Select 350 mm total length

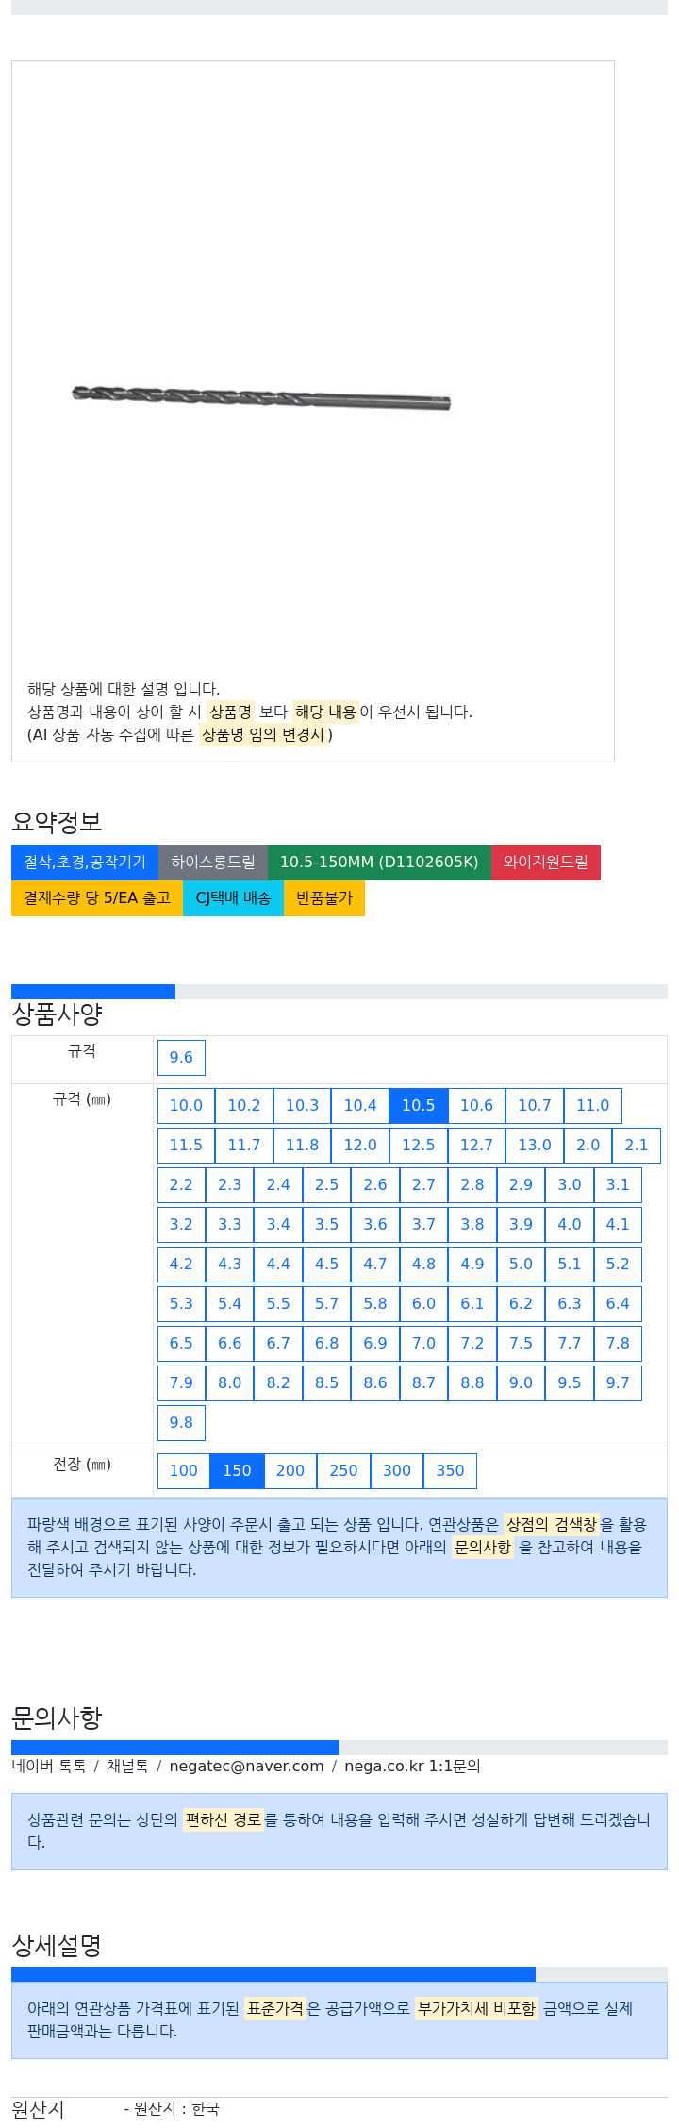pyautogui.click(x=450, y=1470)
